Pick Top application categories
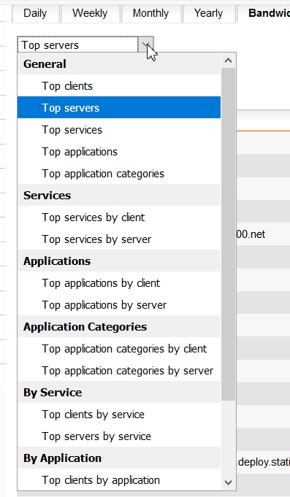Viewport: 290px width, 497px height. pyautogui.click(x=119, y=174)
